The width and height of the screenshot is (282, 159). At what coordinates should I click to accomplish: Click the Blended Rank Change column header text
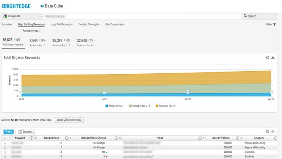pyautogui.click(x=93, y=138)
